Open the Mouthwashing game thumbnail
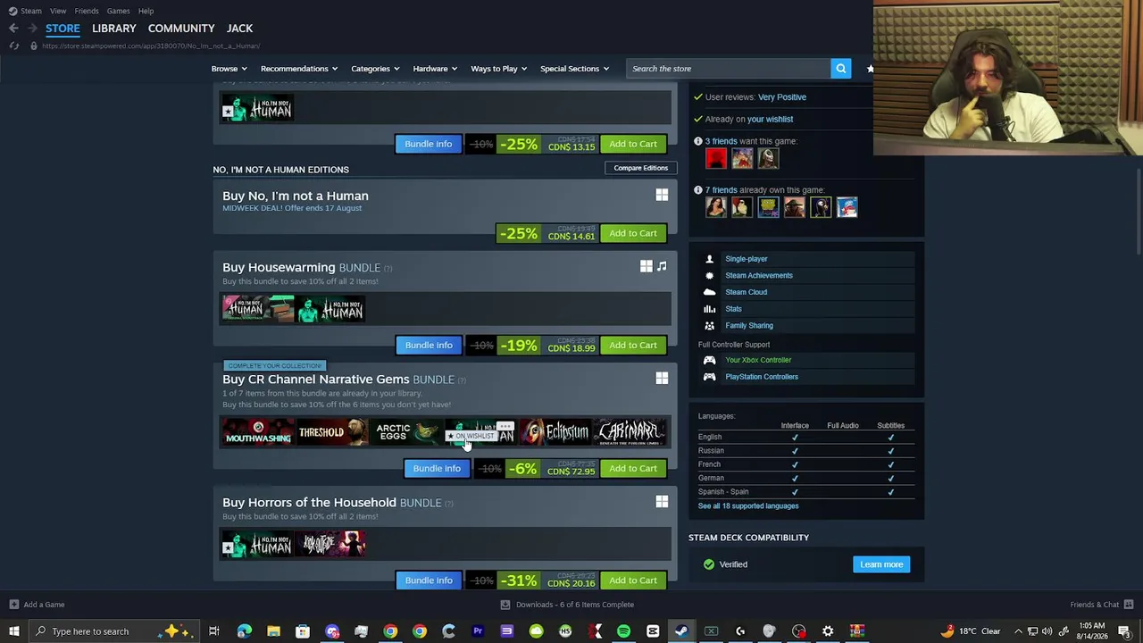This screenshot has height=643, width=1143. [x=258, y=433]
